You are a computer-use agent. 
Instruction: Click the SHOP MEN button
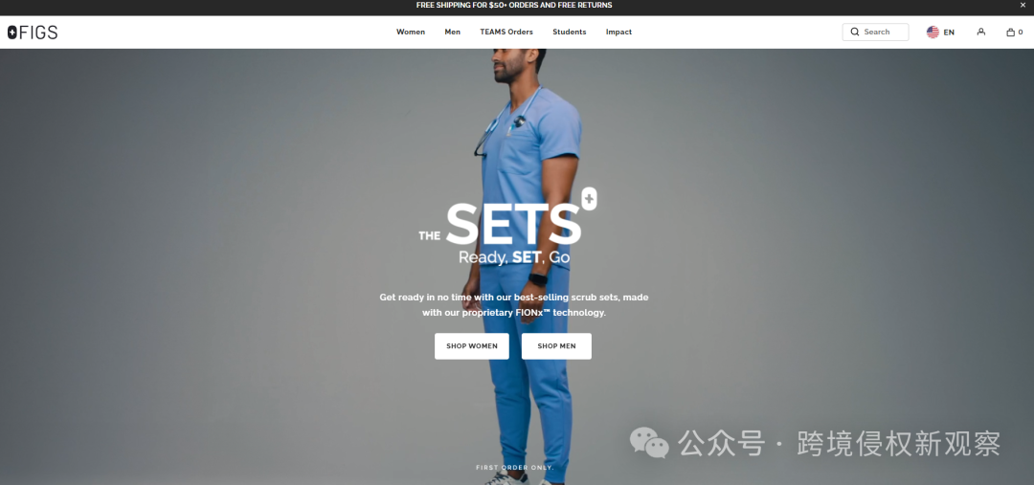(556, 346)
